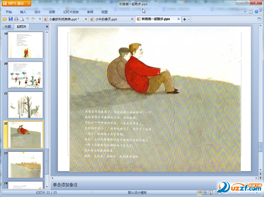Open help with the question mark icon
The width and height of the screenshot is (264, 197).
[x=256, y=12]
